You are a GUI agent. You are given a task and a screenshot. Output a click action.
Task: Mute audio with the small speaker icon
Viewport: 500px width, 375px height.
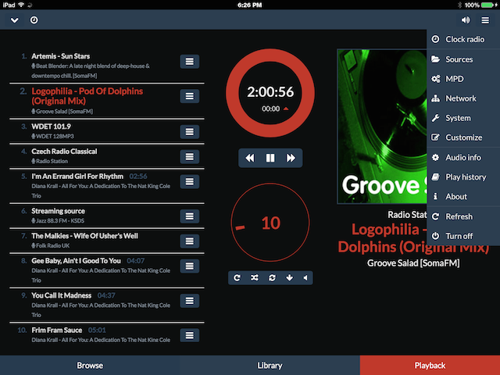[305, 278]
